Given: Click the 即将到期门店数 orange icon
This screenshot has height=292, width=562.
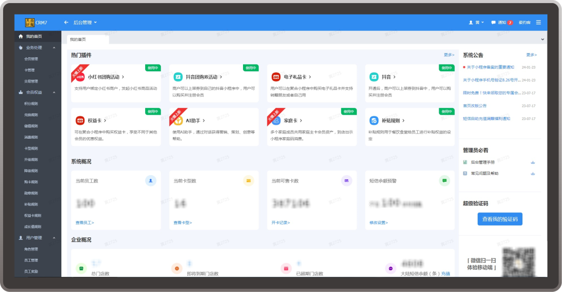Looking at the screenshot, I should (177, 269).
